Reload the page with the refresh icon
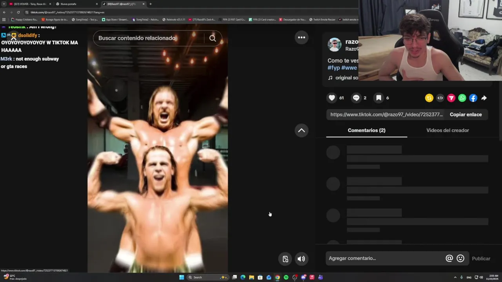502x282 pixels. [18, 12]
